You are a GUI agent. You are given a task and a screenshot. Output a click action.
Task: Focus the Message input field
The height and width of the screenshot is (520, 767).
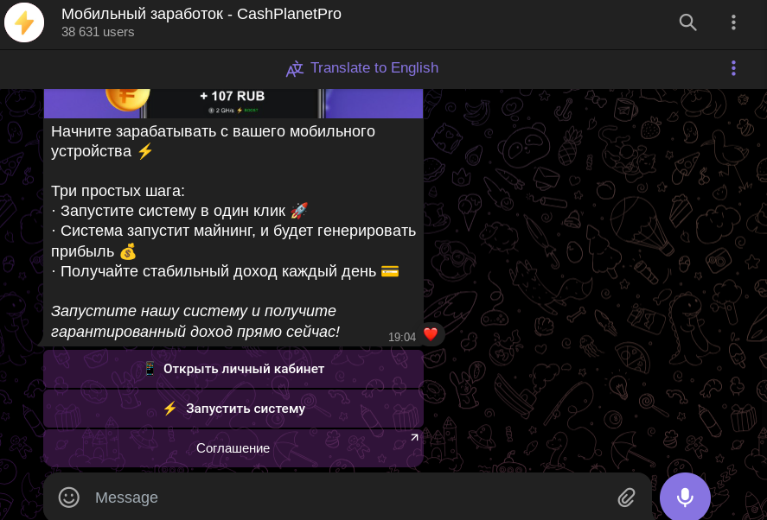(x=346, y=498)
